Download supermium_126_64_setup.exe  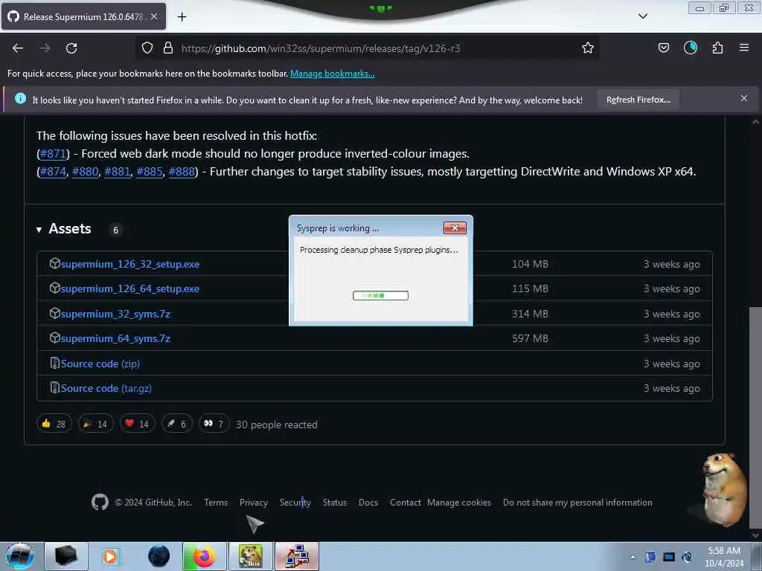pyautogui.click(x=129, y=289)
